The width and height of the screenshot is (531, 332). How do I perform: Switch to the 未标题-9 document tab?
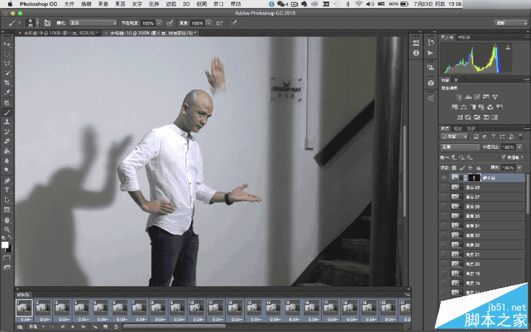[60, 33]
